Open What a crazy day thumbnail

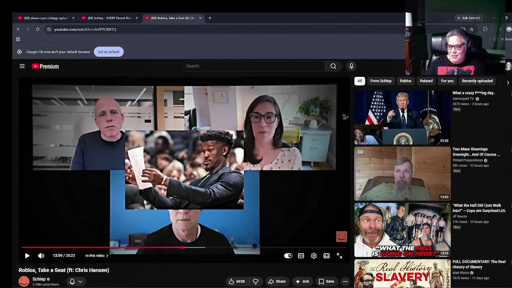pyautogui.click(x=402, y=117)
